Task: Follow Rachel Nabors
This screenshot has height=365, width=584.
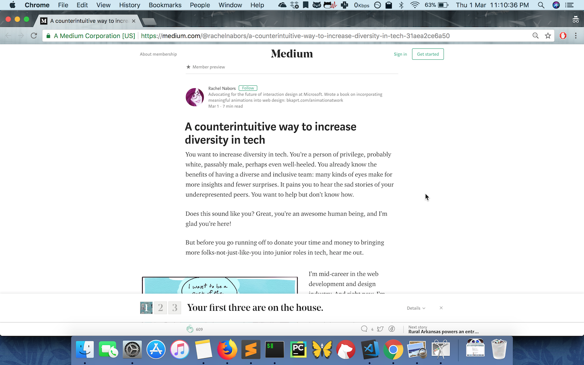Action: [x=248, y=88]
